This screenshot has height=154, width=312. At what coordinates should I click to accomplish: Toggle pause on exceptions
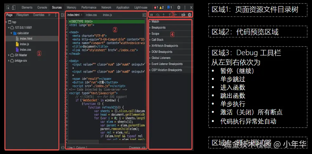[x=190, y=15]
